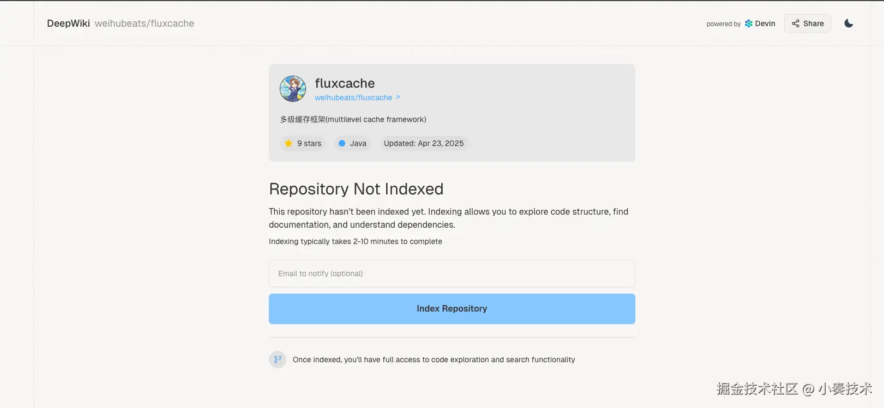
Task: Click the external link arrow icon
Action: click(398, 98)
